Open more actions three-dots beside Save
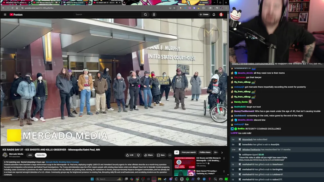Image resolution: width=324 pixels, height=182 pixels. pos(170,155)
